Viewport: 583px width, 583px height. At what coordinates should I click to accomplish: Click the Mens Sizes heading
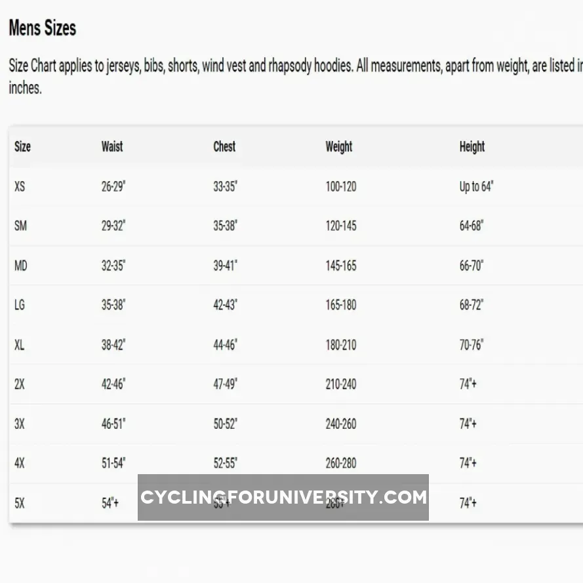pos(42,28)
